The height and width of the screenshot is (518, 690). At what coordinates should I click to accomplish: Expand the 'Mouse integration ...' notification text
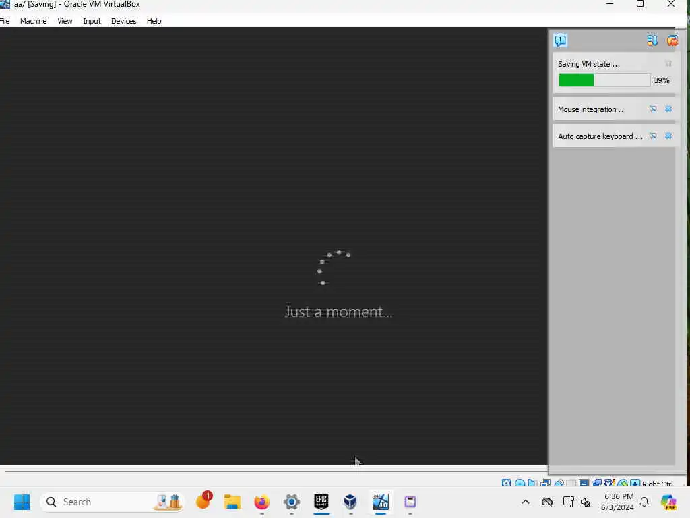click(x=592, y=109)
